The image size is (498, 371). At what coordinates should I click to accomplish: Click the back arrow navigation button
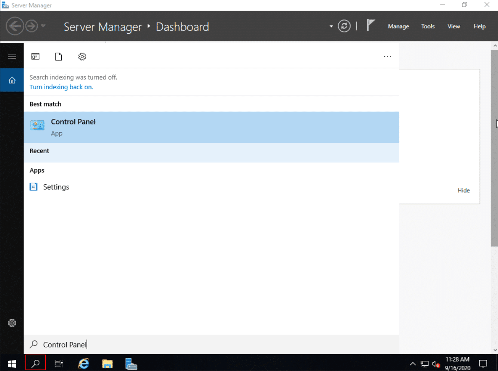click(x=15, y=26)
